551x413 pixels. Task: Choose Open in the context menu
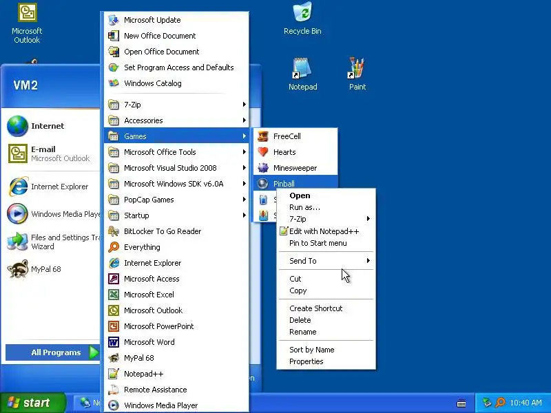(x=326, y=195)
